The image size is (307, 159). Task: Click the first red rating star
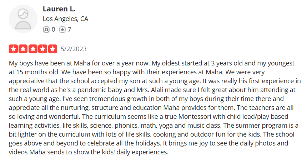(x=13, y=49)
